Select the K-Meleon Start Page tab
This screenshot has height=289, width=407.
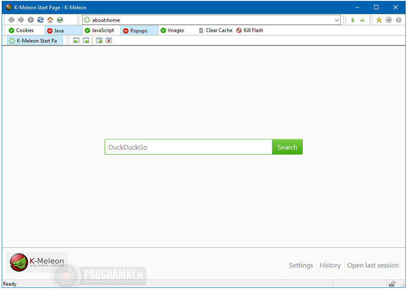click(x=35, y=41)
